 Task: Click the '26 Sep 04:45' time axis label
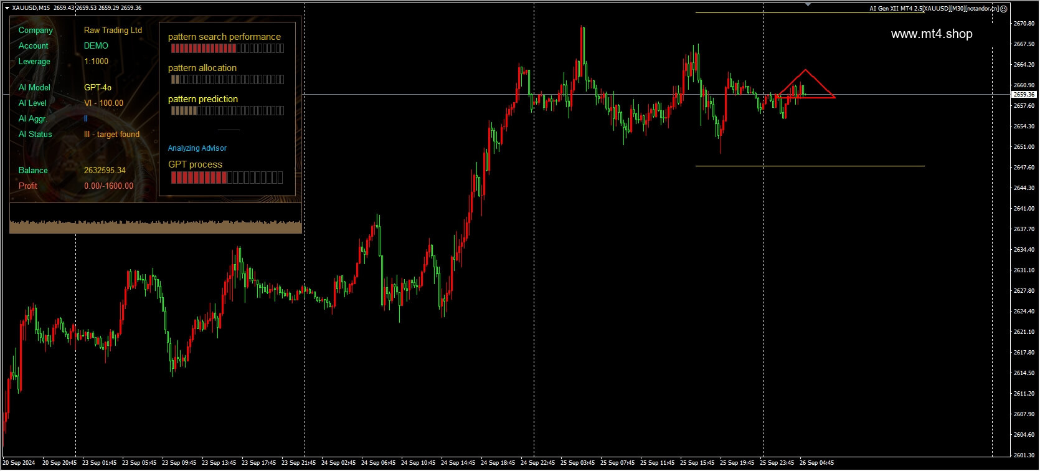[816, 463]
